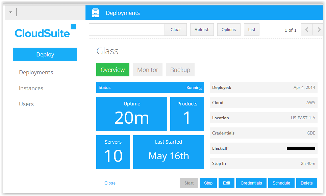326x196 pixels.
Task: Click into the search input field
Action: click(x=127, y=30)
